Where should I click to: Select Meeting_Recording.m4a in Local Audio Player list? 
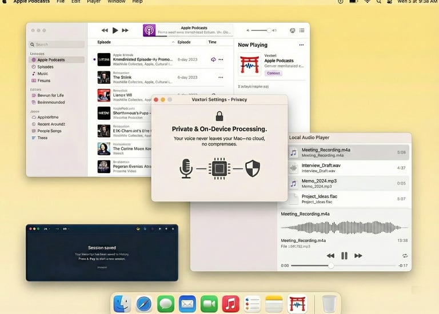coord(349,152)
